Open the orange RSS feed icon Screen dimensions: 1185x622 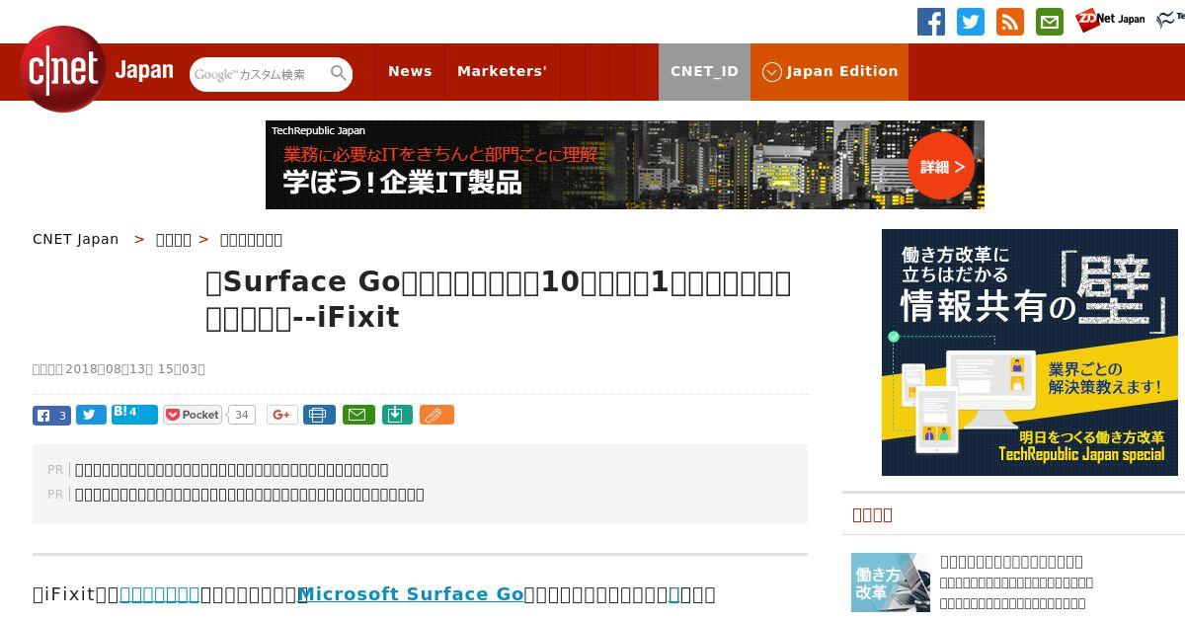(1010, 22)
